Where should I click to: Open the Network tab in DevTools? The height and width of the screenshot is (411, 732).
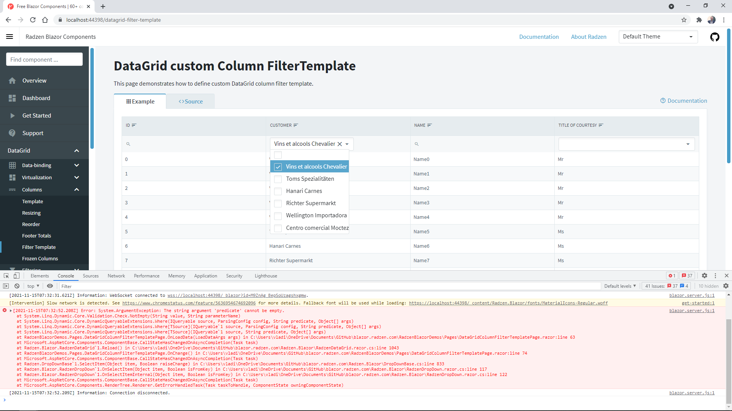click(x=116, y=276)
